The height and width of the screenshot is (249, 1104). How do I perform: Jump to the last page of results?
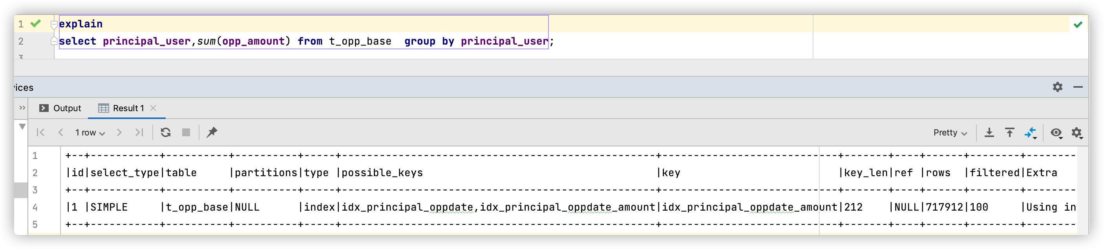[x=139, y=132]
